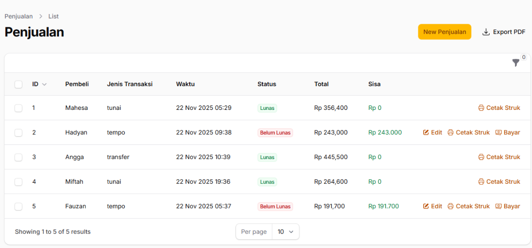Click Cetak Struk label for Mahesa
The height and width of the screenshot is (248, 532).
click(503, 108)
